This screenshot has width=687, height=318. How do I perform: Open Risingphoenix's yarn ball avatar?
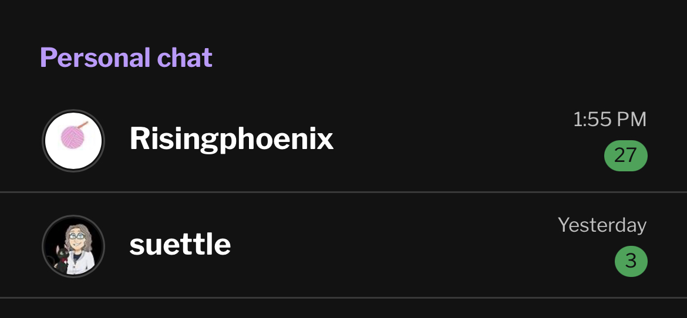point(73,141)
